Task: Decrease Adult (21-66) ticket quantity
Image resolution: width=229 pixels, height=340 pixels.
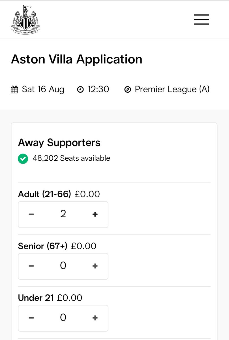Action: pos(31,214)
